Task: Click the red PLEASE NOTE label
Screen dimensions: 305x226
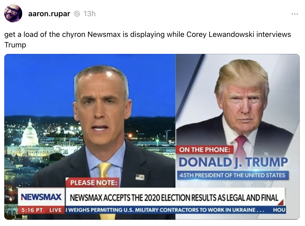Action: (x=92, y=183)
